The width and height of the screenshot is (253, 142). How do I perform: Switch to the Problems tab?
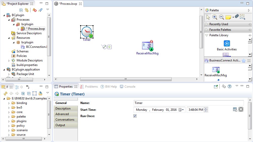tap(89, 87)
